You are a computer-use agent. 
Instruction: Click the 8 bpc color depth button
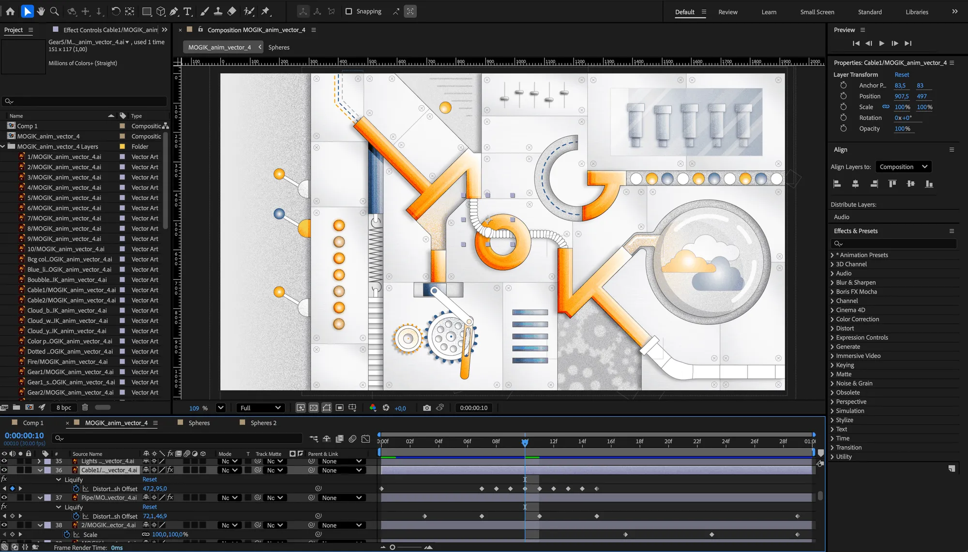tap(64, 407)
